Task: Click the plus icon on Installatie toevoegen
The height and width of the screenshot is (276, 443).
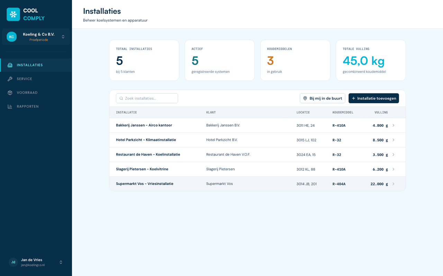Action: click(x=353, y=98)
